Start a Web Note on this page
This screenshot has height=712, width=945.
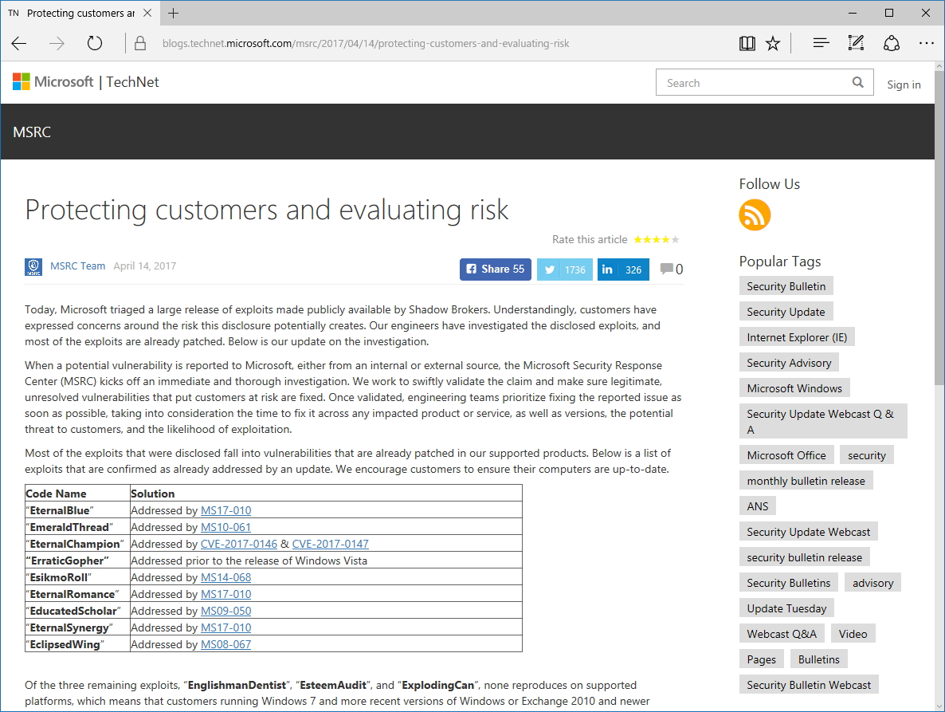tap(856, 43)
